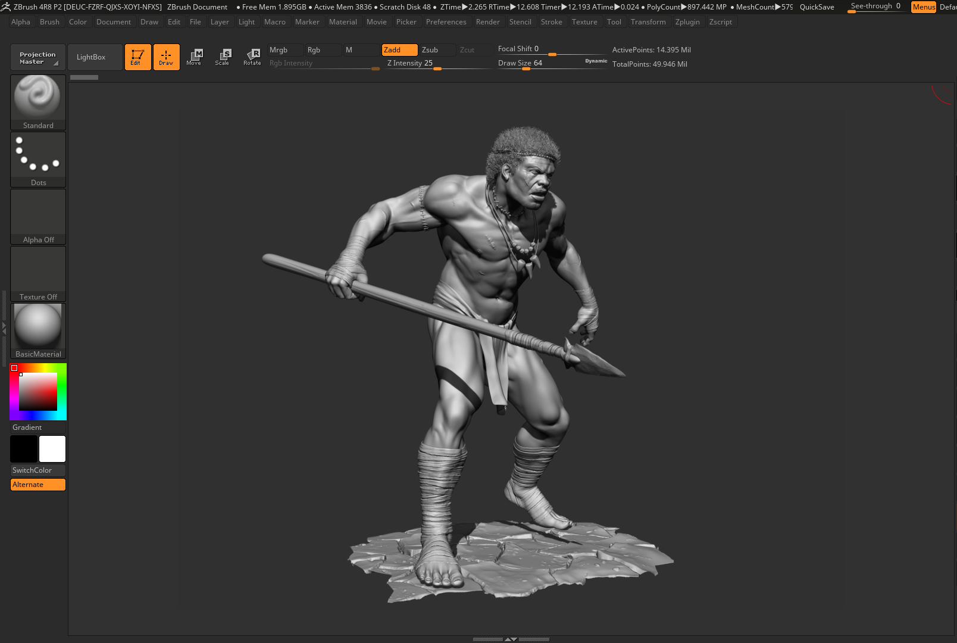
Task: Adjust the See-through slider
Action: [877, 7]
